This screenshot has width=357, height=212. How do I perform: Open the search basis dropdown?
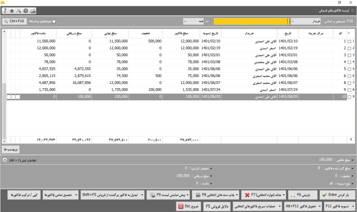(306, 21)
